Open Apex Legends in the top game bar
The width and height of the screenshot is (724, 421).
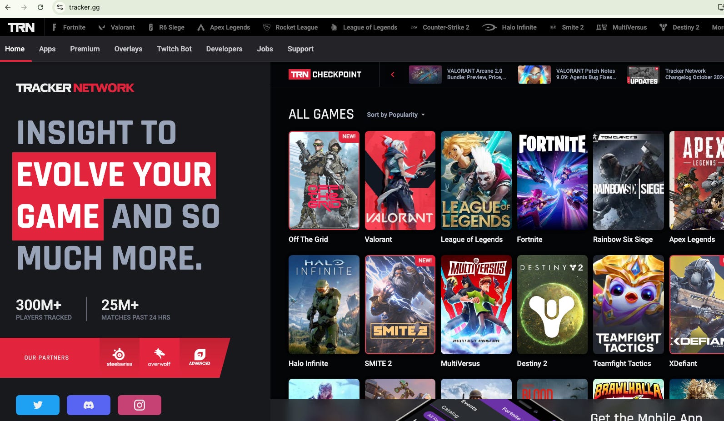pos(224,27)
